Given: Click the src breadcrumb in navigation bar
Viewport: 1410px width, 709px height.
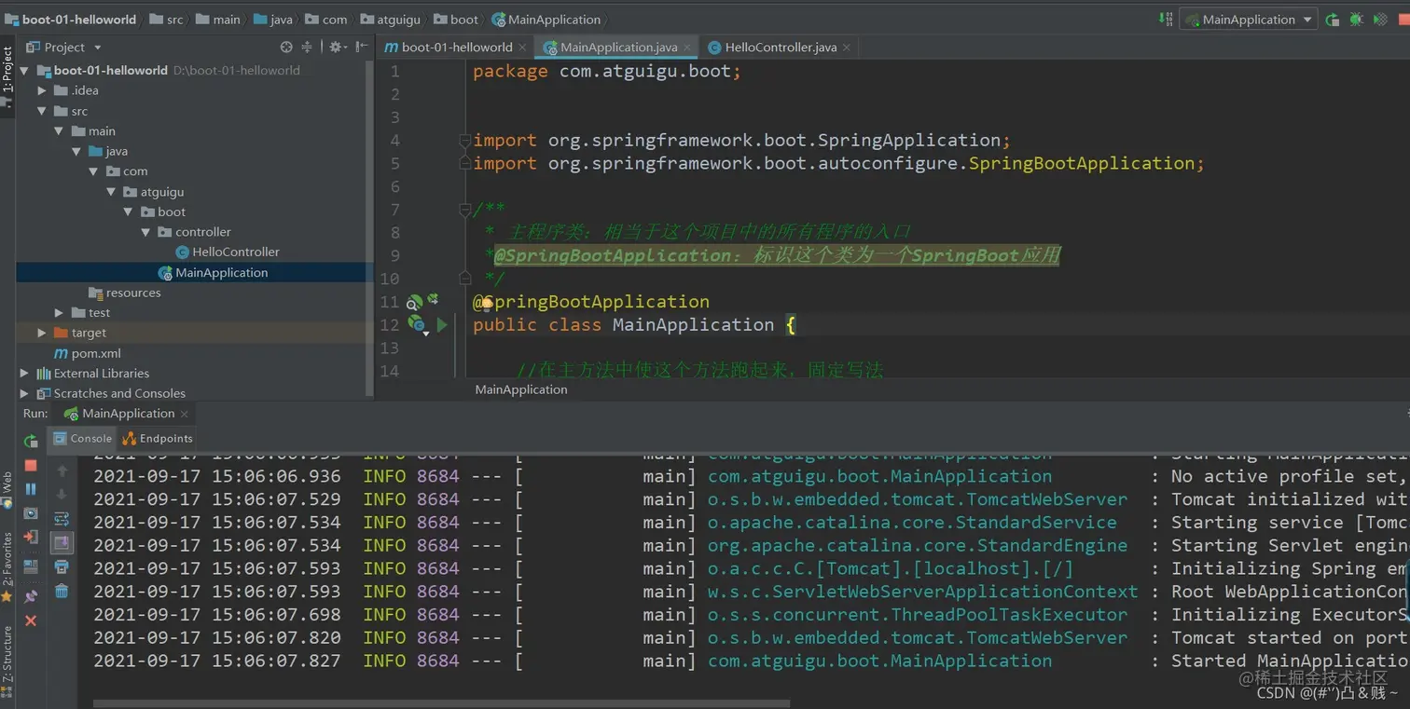Looking at the screenshot, I should 167,20.
